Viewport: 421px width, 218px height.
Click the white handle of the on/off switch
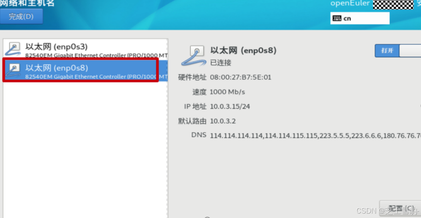[410, 50]
